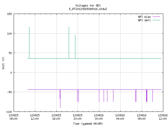
Task: Click the '120816 12:00' x-axis tick label
Action: pos(163,117)
